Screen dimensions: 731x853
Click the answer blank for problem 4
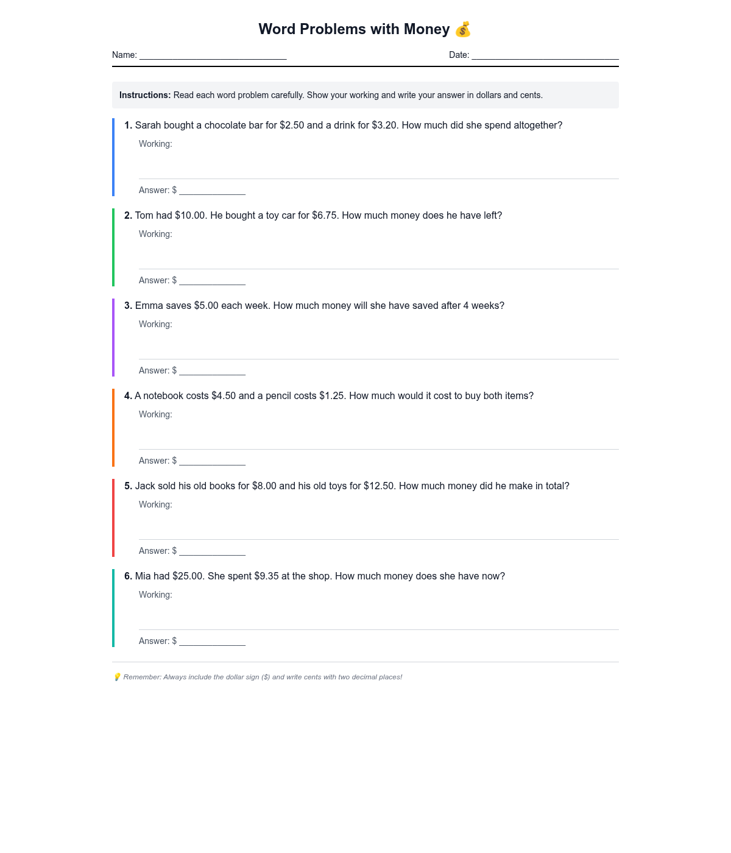pos(212,461)
